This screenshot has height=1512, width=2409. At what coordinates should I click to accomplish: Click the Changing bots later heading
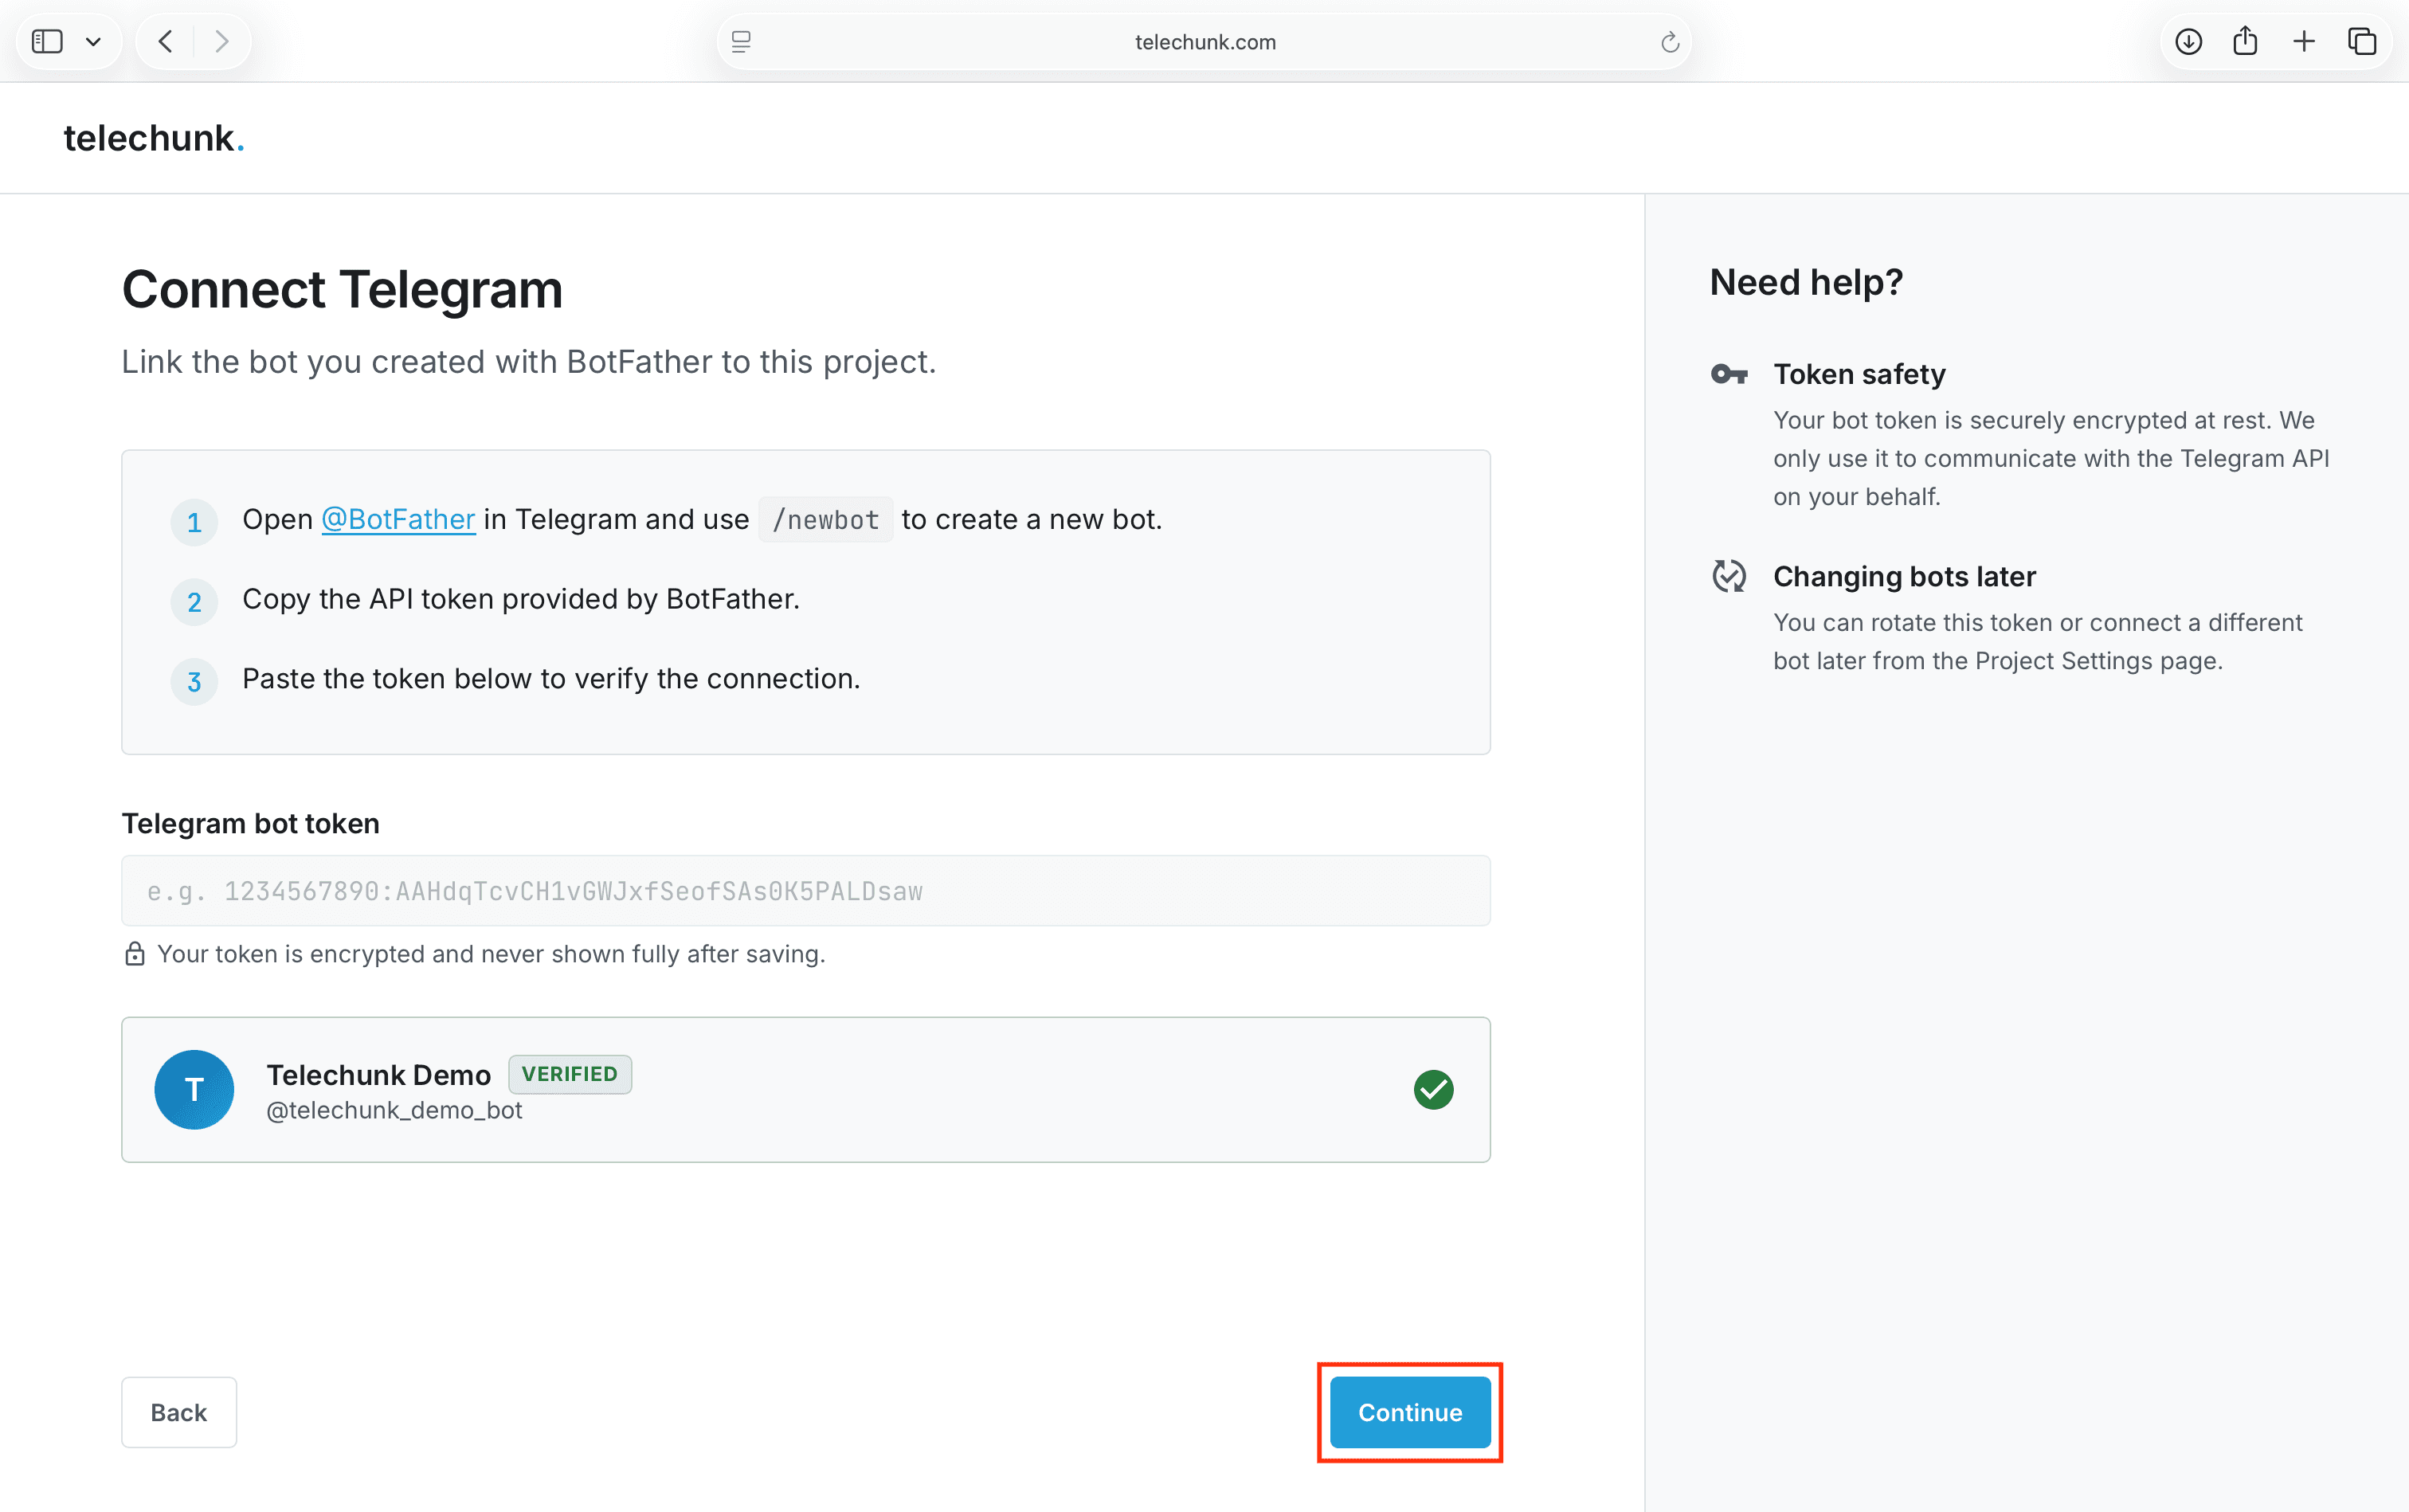pos(1904,577)
